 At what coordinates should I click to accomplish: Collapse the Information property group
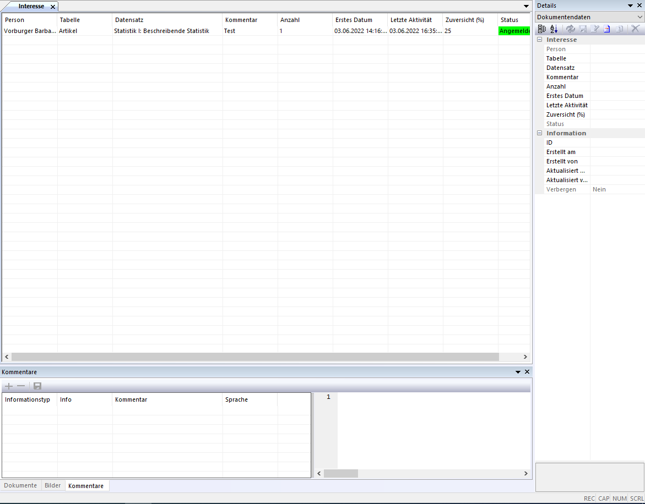540,133
